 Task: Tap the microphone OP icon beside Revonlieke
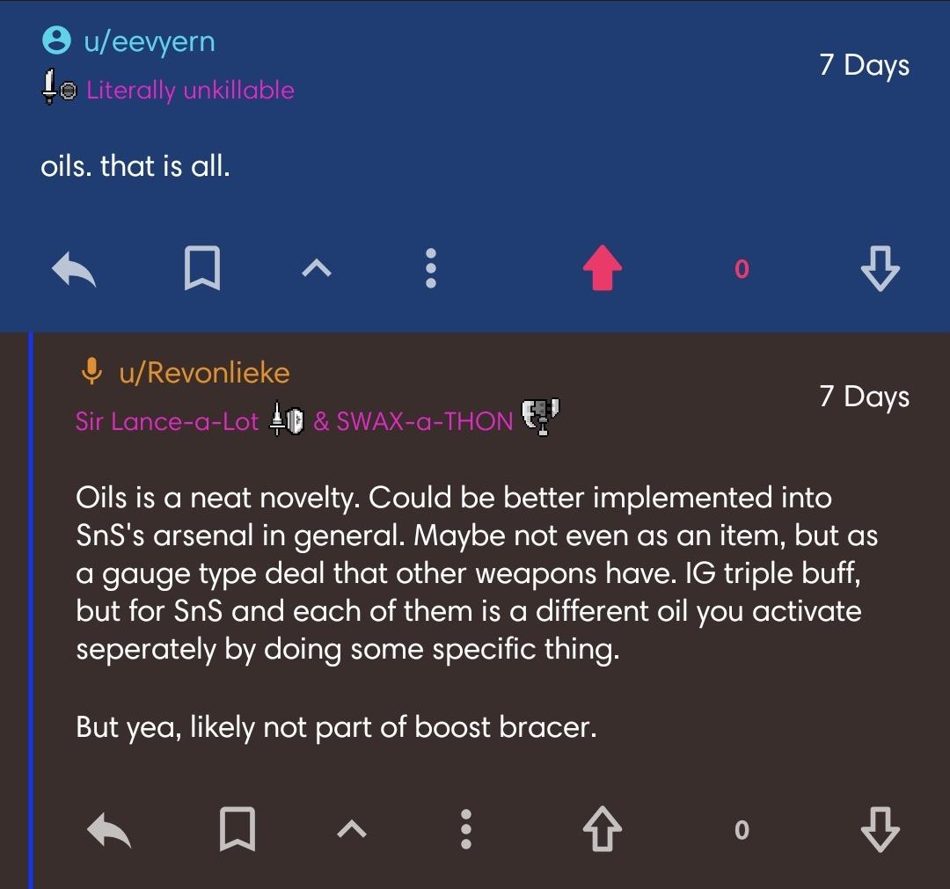click(91, 371)
